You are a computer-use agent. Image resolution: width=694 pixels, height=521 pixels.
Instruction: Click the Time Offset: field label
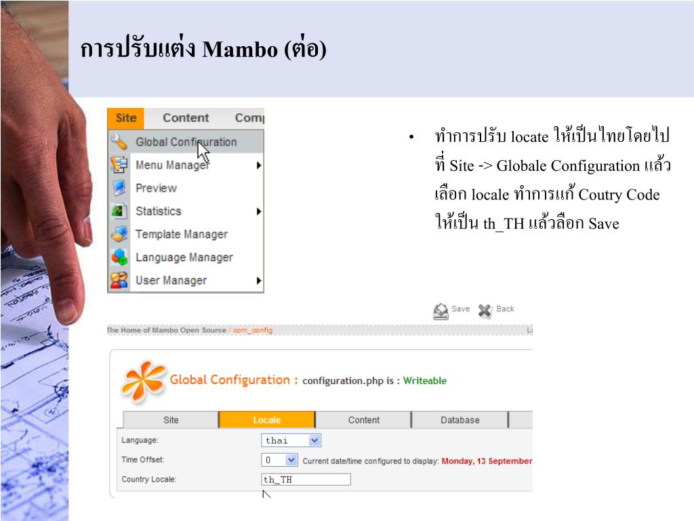coord(142,460)
